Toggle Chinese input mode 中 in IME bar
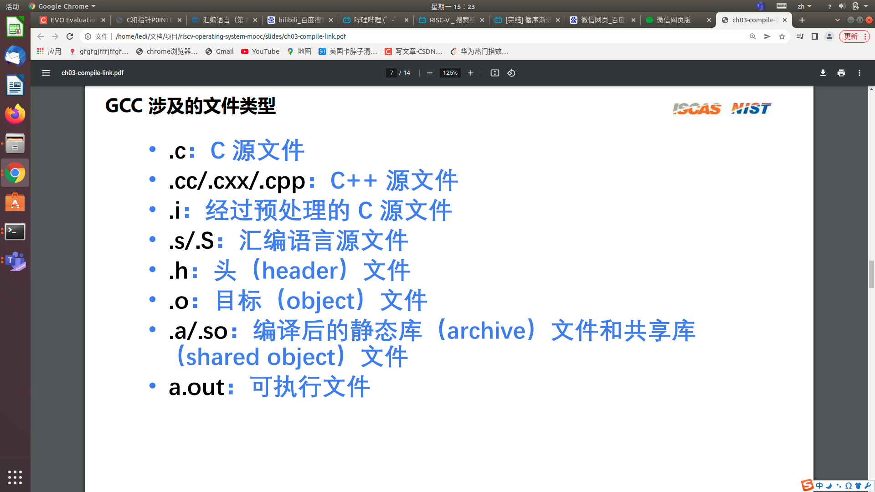Screen dimensions: 875x492 [819, 486]
